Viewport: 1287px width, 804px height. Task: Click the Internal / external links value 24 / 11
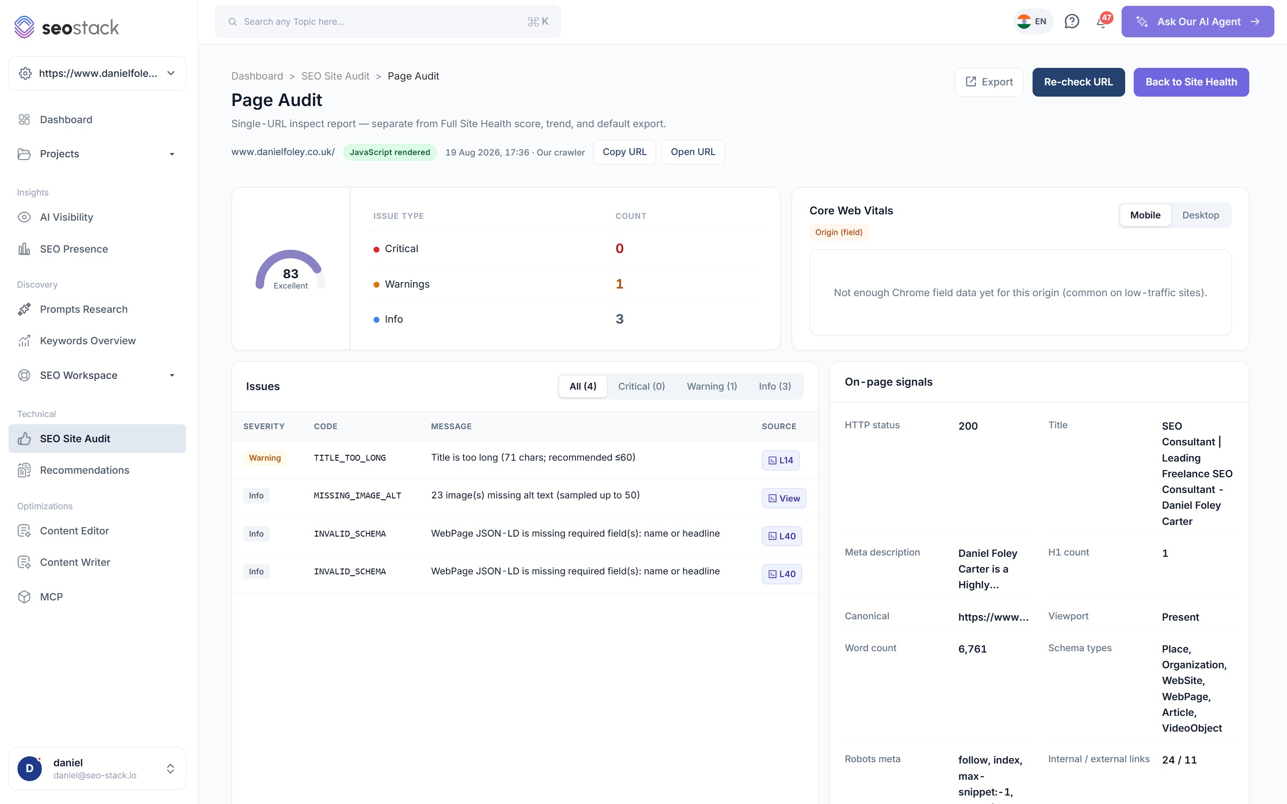[1179, 760]
